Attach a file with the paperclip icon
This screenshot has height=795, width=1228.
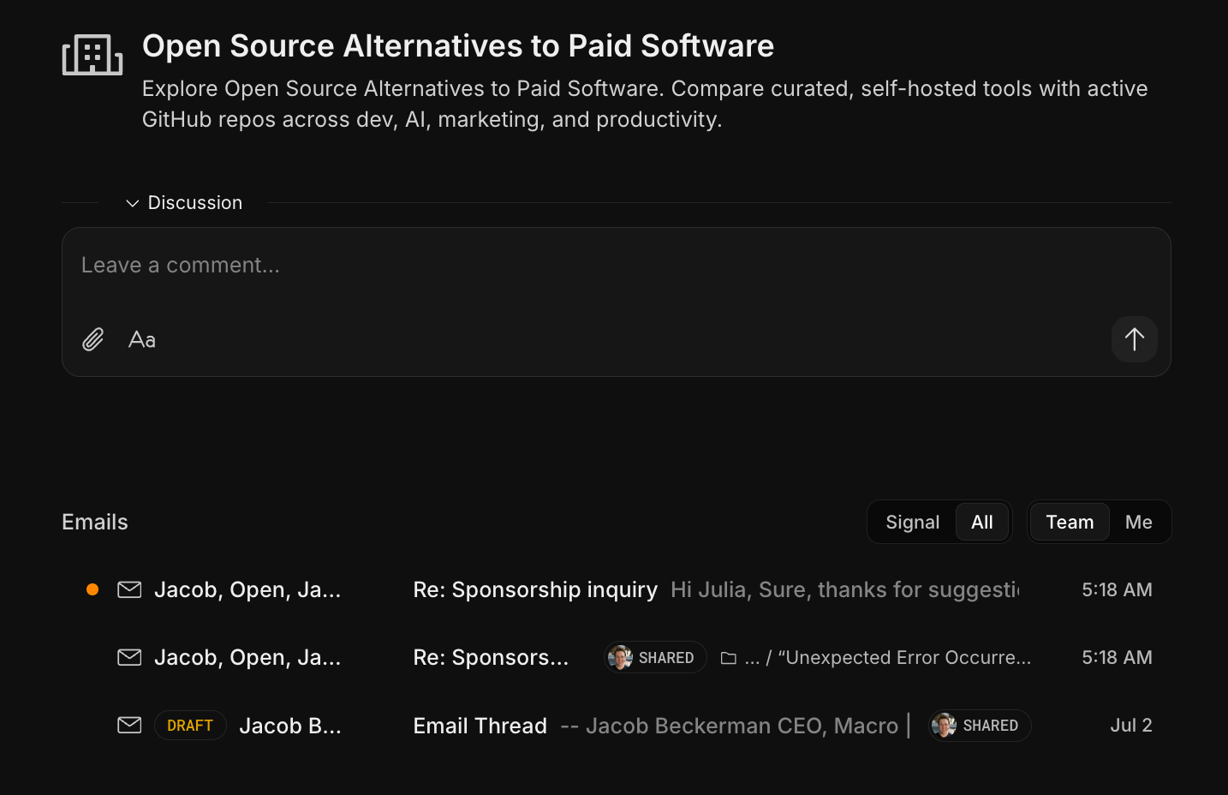coord(93,339)
